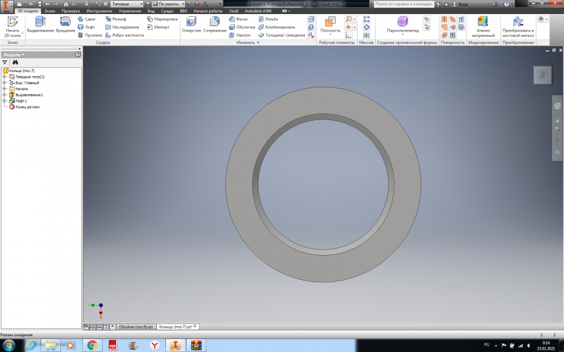Click the ViewCube in the viewport corner
Image resolution: width=564 pixels, height=352 pixels.
pos(541,75)
